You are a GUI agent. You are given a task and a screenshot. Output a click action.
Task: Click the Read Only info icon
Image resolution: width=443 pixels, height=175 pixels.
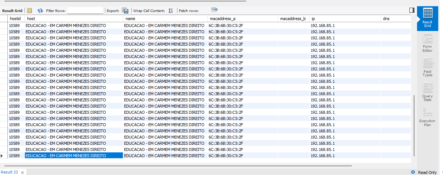(413, 172)
